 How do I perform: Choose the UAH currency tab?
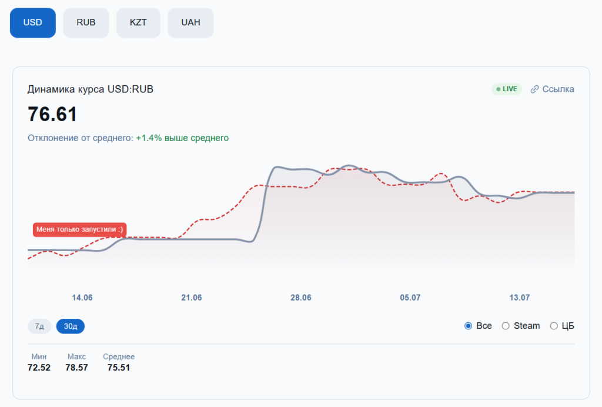click(190, 23)
